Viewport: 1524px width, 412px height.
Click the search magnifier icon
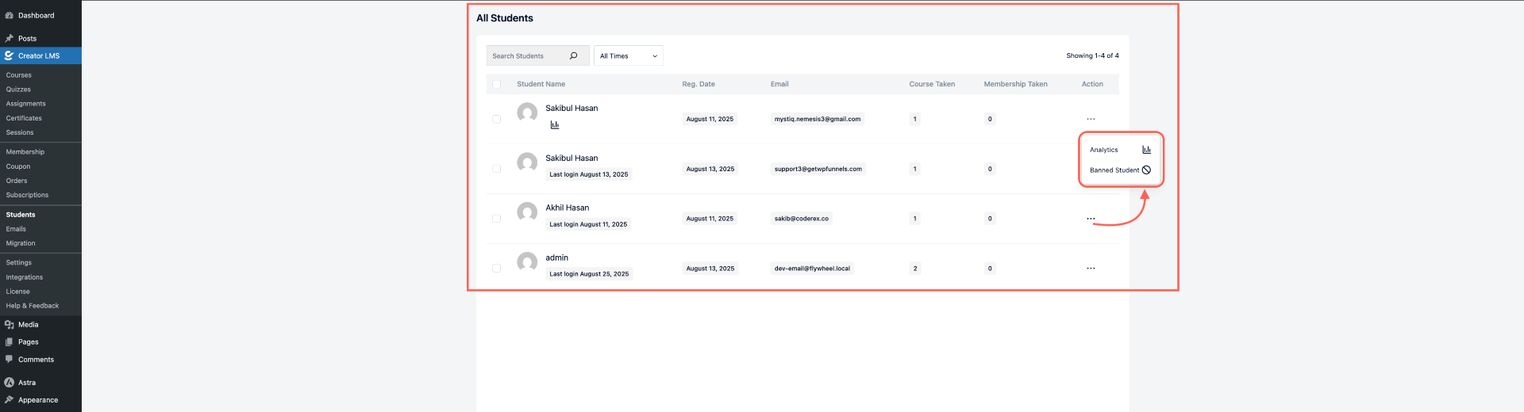(573, 55)
